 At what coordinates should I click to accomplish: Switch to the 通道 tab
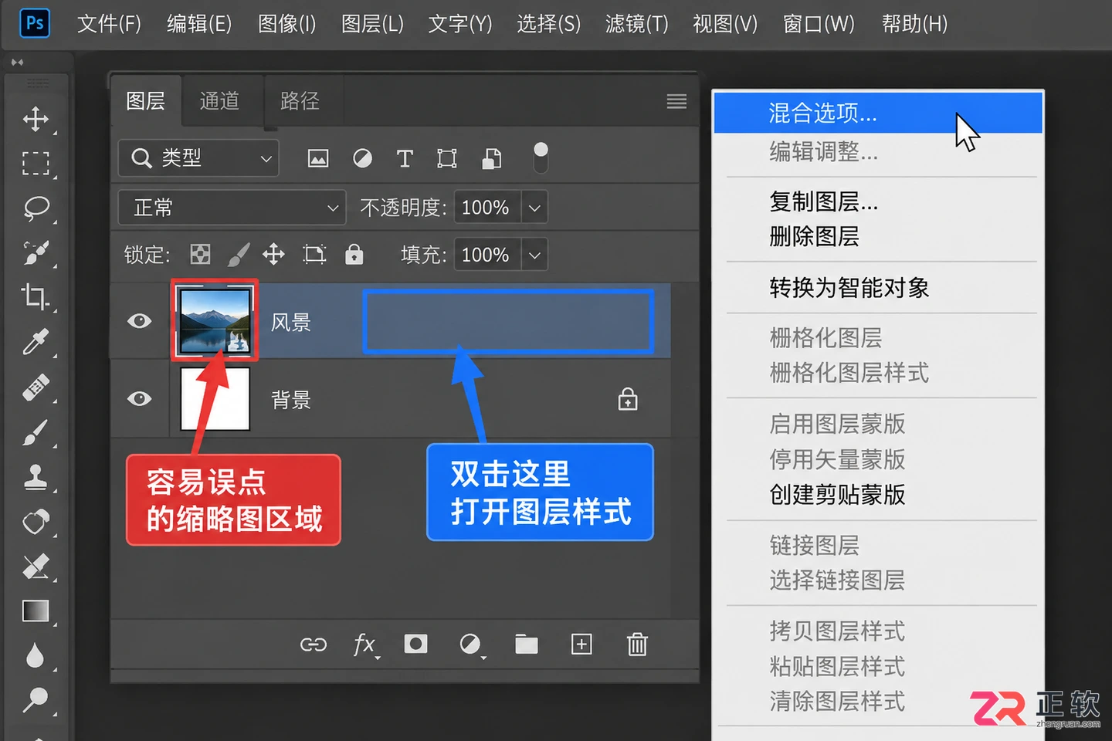click(x=220, y=101)
